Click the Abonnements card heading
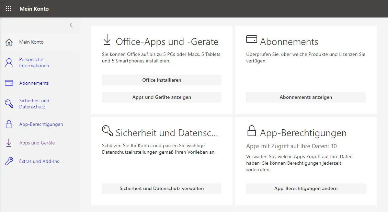 [x=289, y=42]
